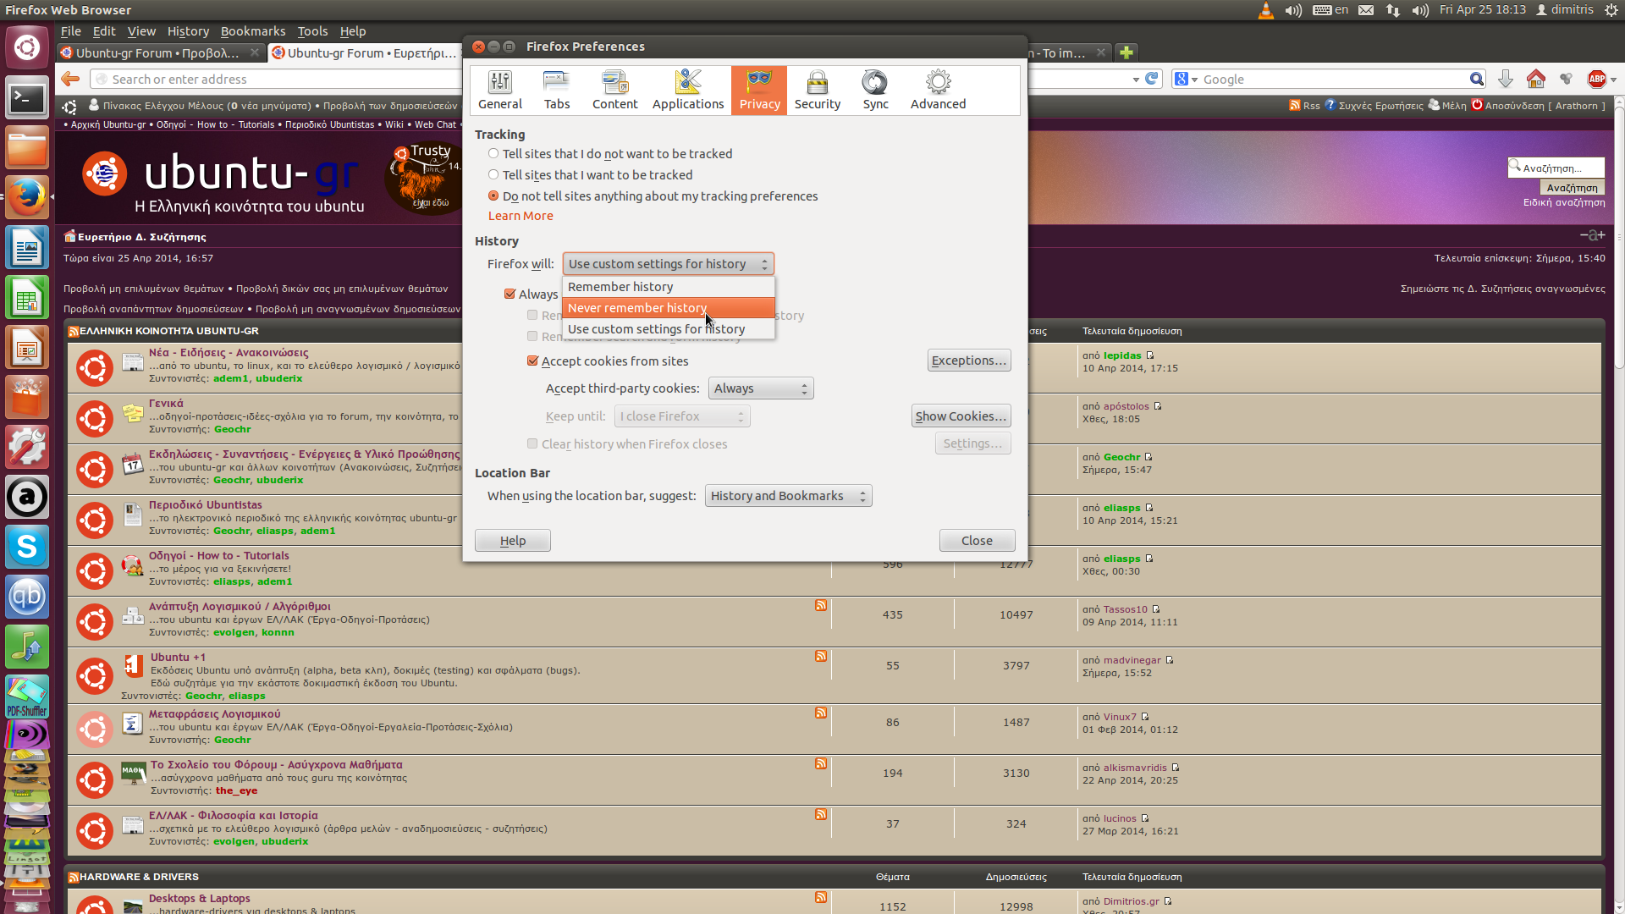The height and width of the screenshot is (914, 1625).
Task: Expand History and Bookmarks suggestion dropdown
Action: [787, 496]
